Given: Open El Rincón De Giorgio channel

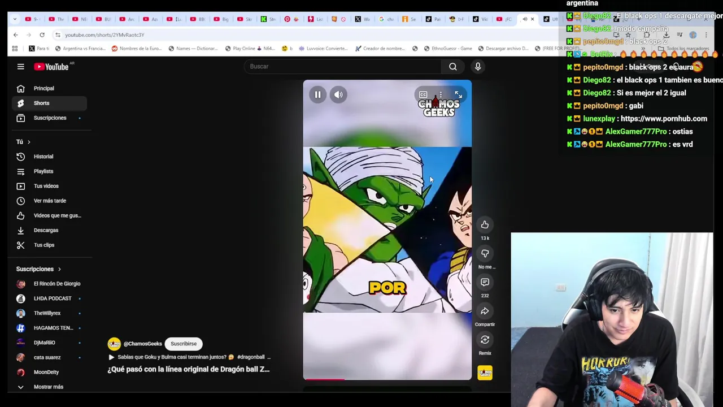Looking at the screenshot, I should [50, 284].
